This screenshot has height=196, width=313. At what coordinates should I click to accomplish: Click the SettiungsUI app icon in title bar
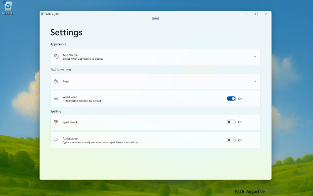point(43,14)
